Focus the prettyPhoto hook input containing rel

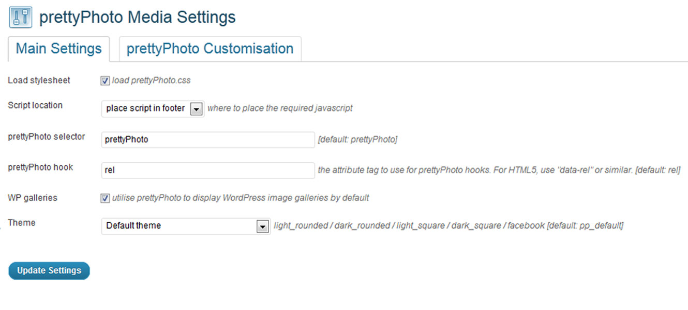click(x=208, y=170)
